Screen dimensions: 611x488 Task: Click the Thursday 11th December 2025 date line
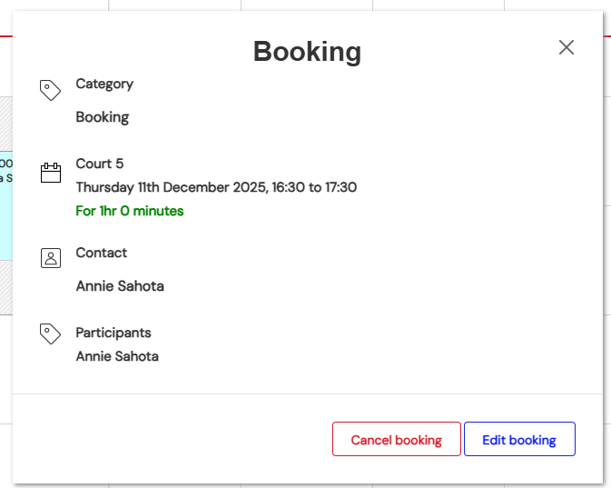pyautogui.click(x=216, y=187)
